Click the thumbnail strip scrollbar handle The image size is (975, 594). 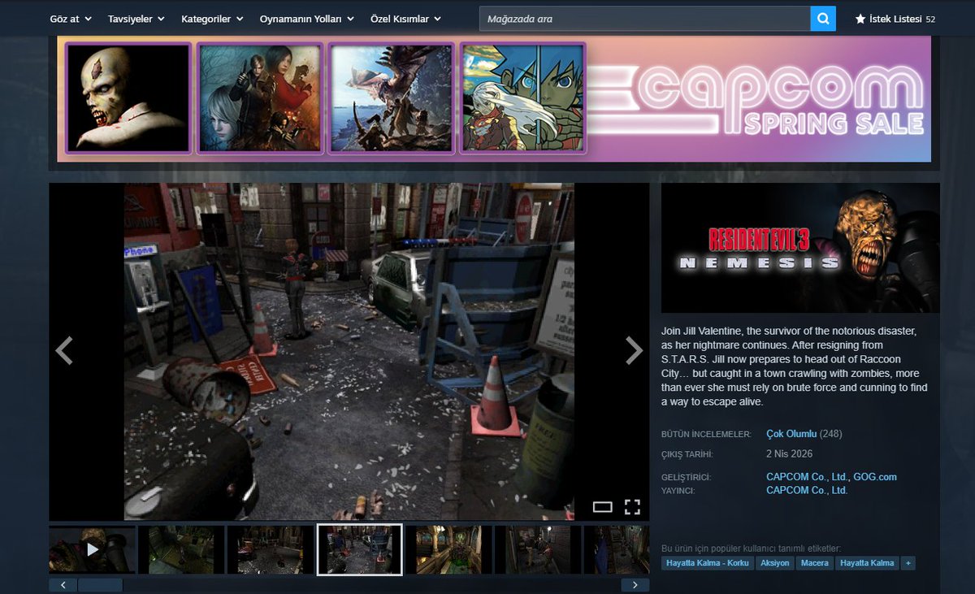(x=100, y=585)
